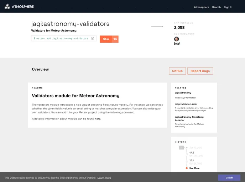
Task: Click the Overview heading
Action: pos(40,69)
